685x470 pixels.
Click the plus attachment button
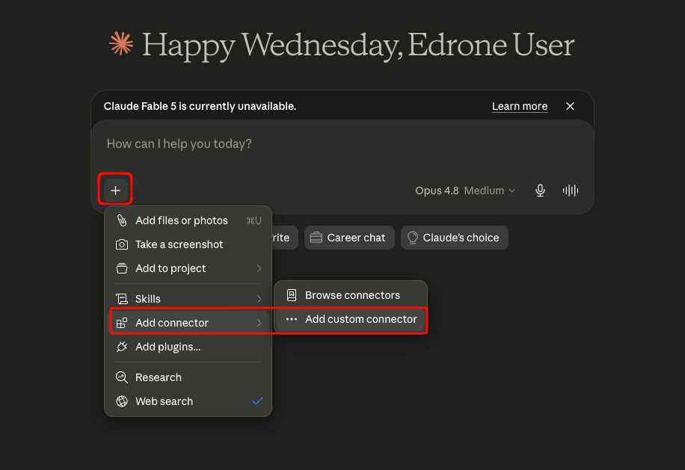pos(115,191)
